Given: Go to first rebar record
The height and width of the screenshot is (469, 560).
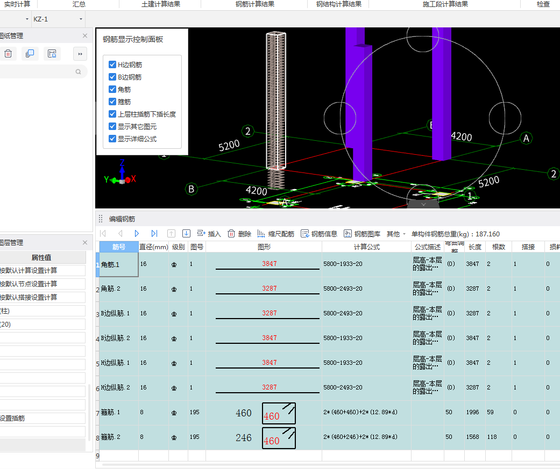Looking at the screenshot, I should (x=103, y=234).
